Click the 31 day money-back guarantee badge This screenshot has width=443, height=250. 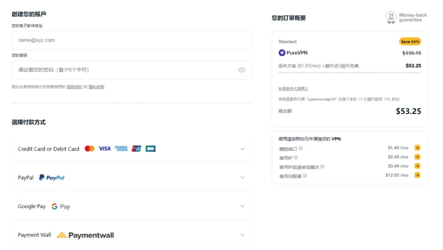point(406,17)
